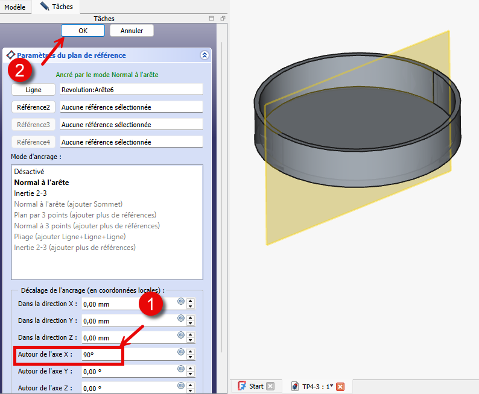The height and width of the screenshot is (394, 479).
Task: Open expression editor for rotation around Y axis
Action: tap(180, 369)
